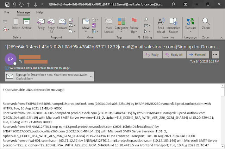Click the Find icon in Editing group
The image size is (225, 149).
click(146, 19)
